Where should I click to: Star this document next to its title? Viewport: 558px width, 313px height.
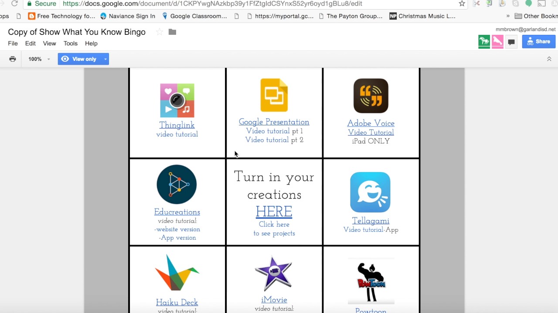pos(160,32)
